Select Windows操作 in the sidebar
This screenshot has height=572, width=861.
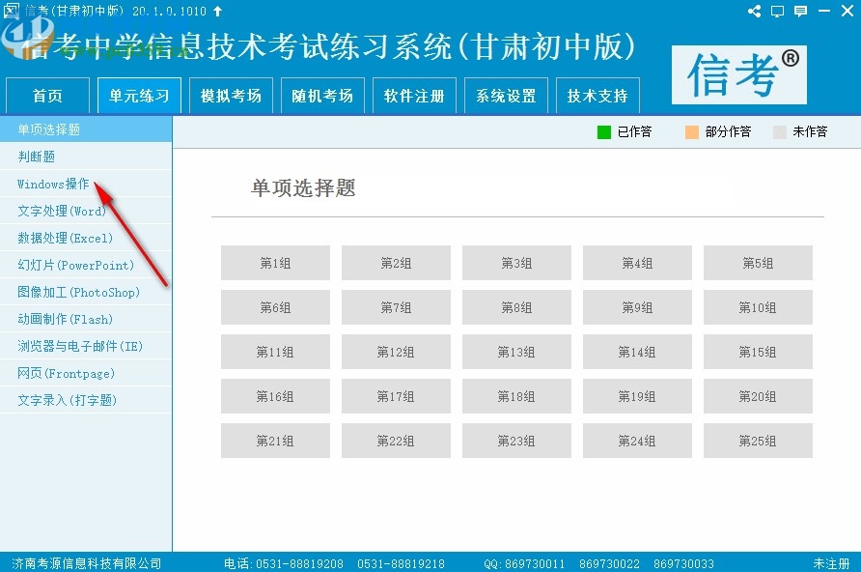(50, 184)
